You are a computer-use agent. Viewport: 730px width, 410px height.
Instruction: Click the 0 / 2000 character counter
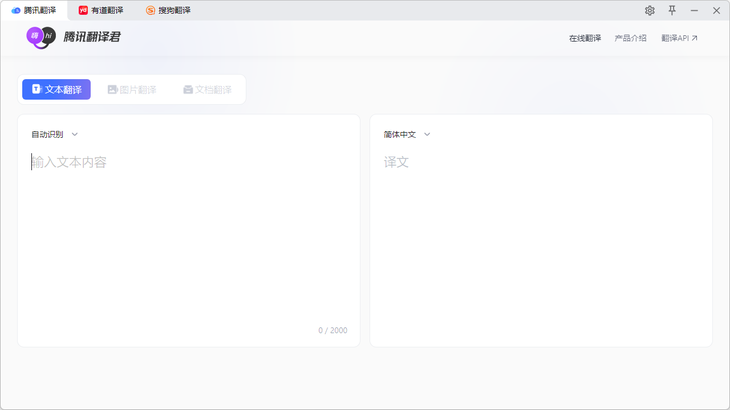click(332, 330)
